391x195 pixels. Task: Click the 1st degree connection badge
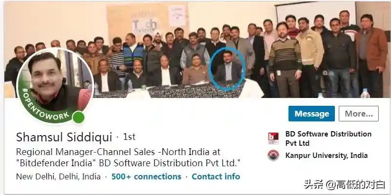pos(129,137)
